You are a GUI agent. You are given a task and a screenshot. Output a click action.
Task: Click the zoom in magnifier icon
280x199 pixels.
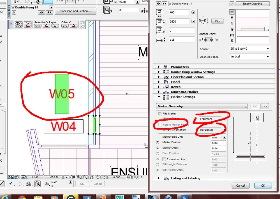click(x=79, y=177)
